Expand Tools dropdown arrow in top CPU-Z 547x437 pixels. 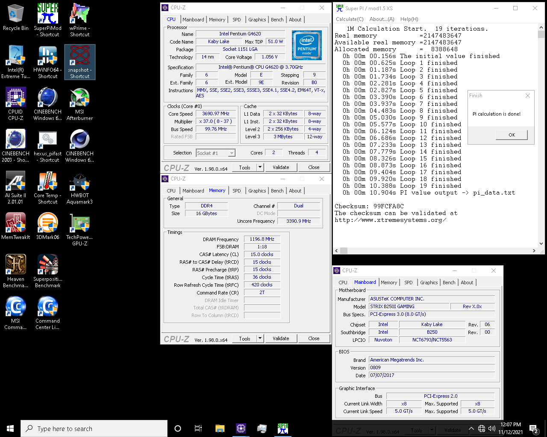[x=260, y=167]
